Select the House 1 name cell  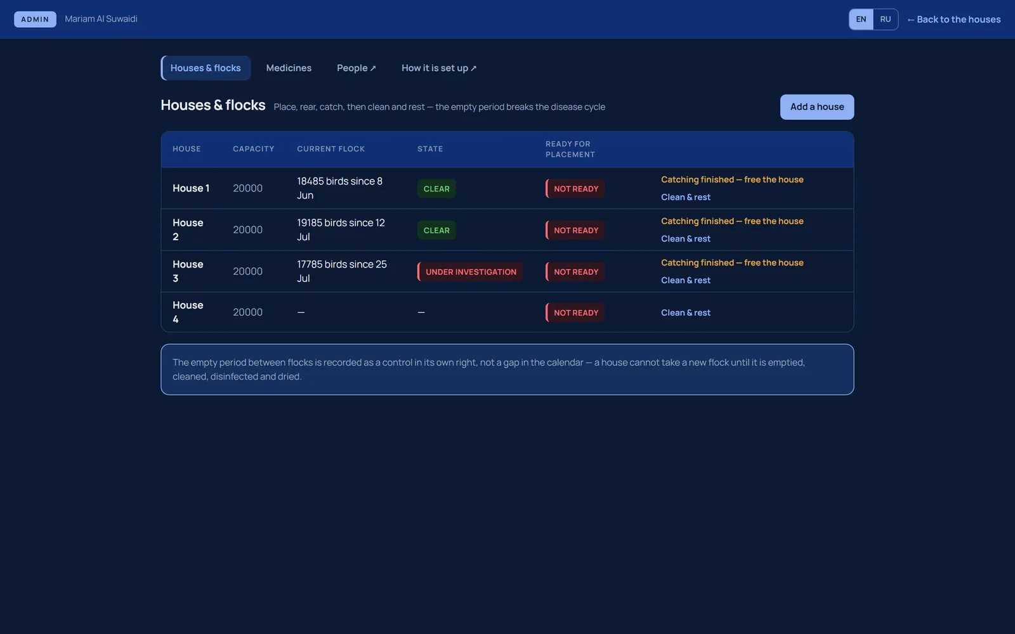point(191,188)
